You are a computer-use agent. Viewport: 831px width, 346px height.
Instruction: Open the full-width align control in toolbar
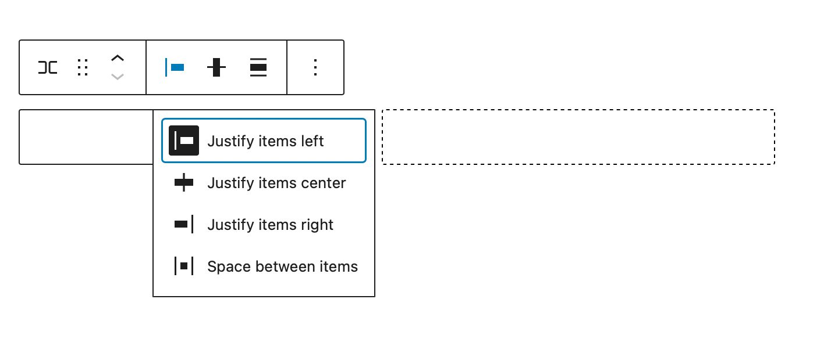coord(258,68)
